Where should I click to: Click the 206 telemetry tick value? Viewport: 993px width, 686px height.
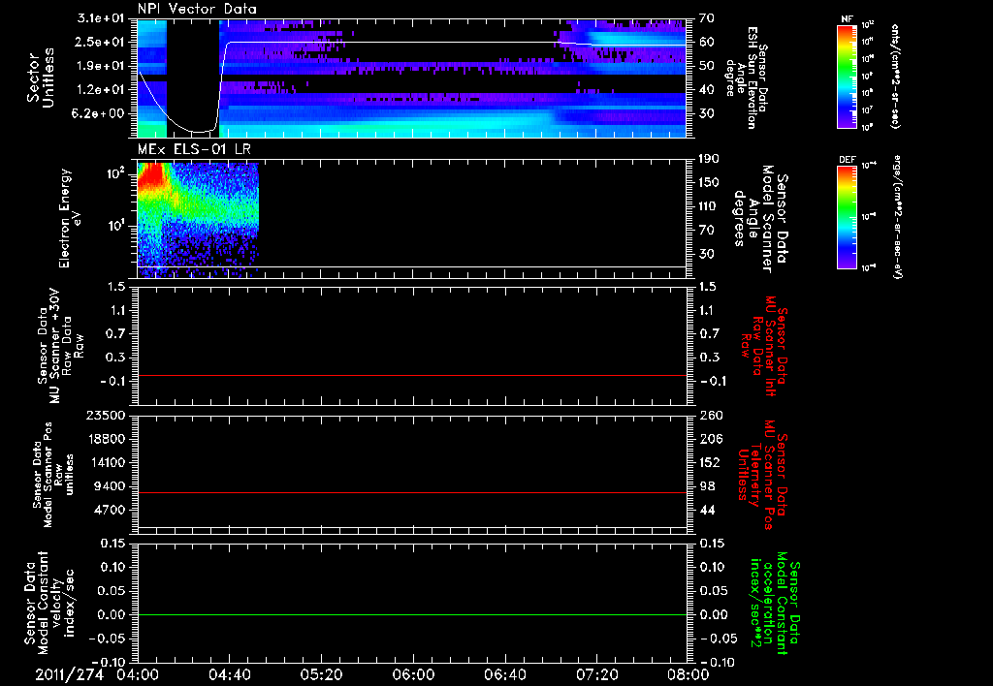click(711, 439)
